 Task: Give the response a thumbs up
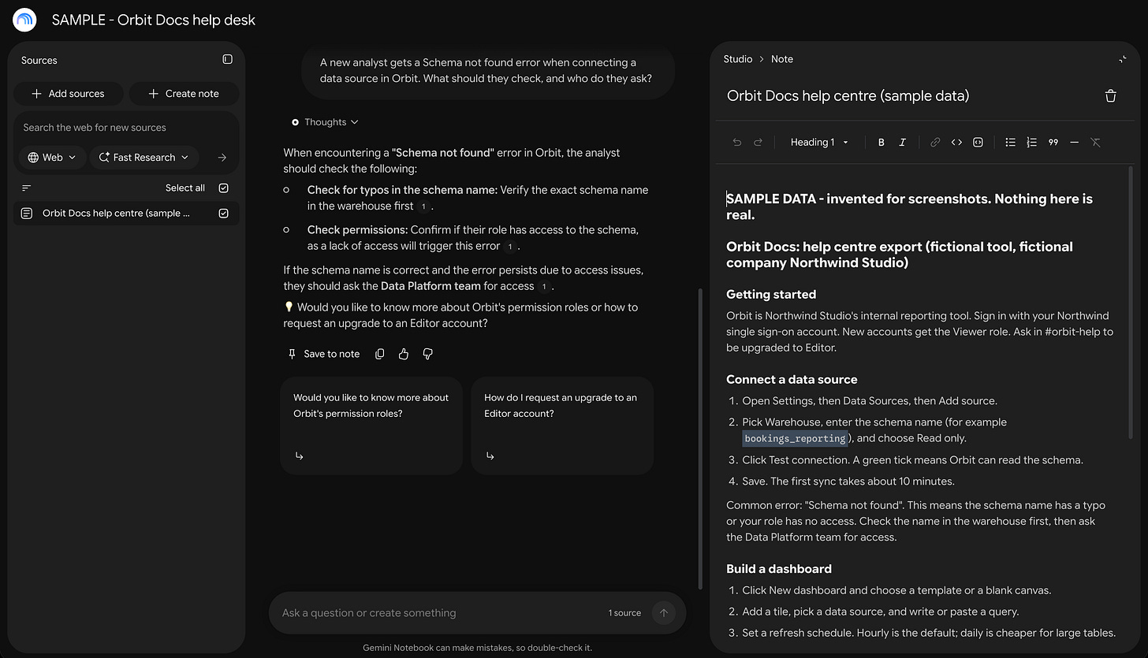click(x=404, y=355)
